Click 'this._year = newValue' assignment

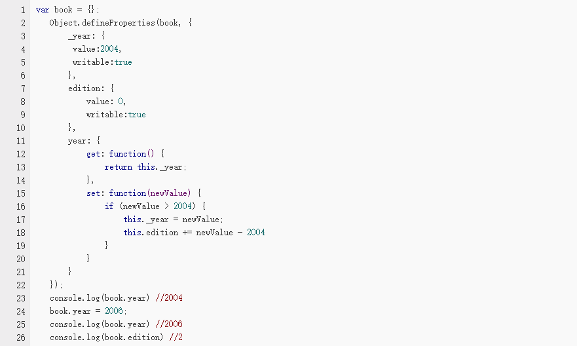(x=172, y=220)
